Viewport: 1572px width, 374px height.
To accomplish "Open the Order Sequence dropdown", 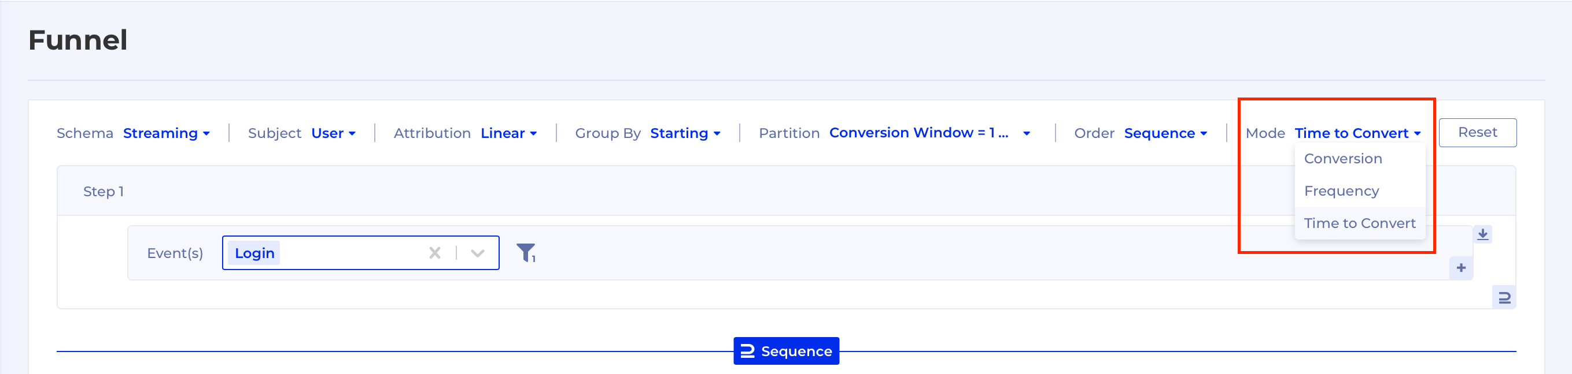I will pyautogui.click(x=1165, y=133).
